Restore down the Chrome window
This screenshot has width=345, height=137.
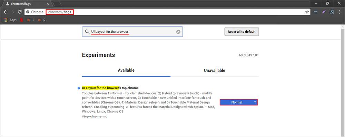tap(328, 3)
